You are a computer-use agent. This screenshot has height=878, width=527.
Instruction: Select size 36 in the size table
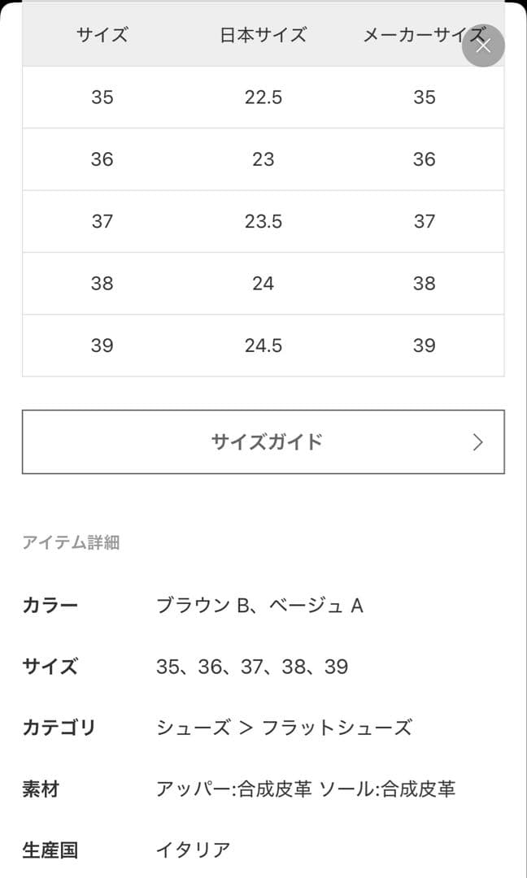pyautogui.click(x=103, y=159)
